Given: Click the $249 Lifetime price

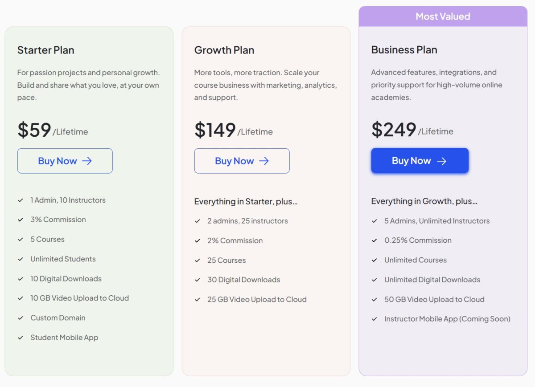Looking at the screenshot, I should (412, 130).
